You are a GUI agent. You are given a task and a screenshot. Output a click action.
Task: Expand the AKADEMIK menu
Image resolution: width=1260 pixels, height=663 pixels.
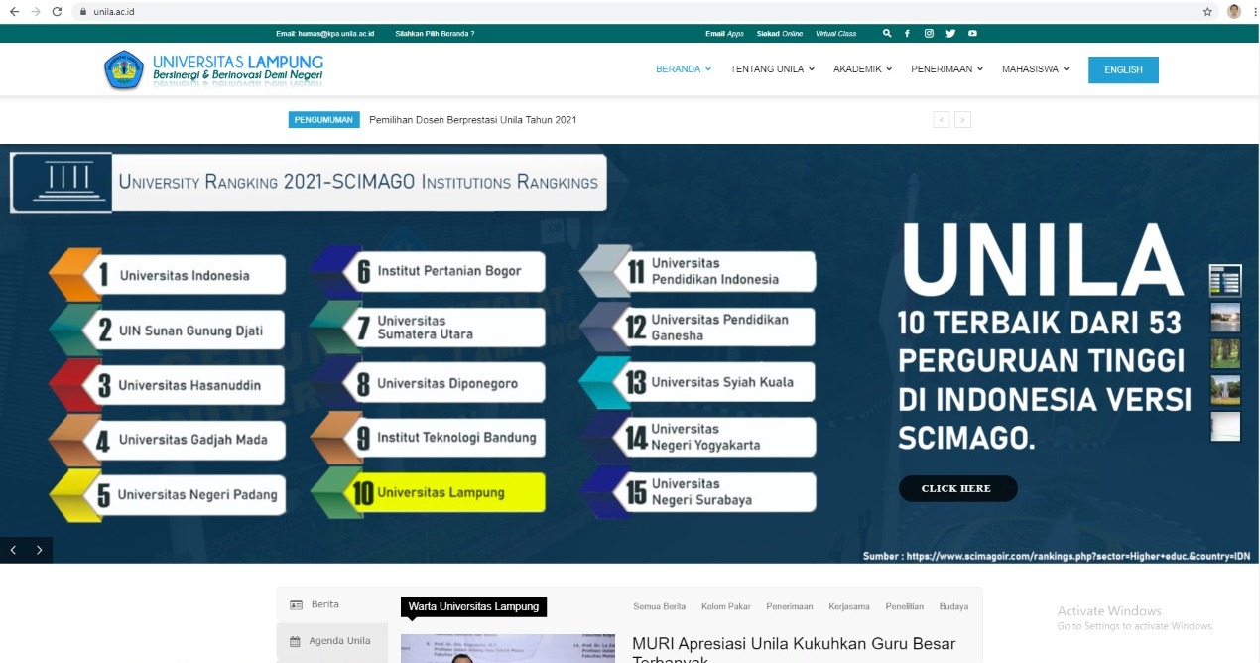point(862,69)
